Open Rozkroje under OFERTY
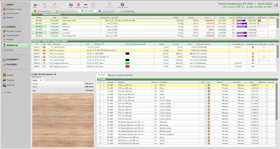This screenshot has height=149, width=280. point(10,17)
